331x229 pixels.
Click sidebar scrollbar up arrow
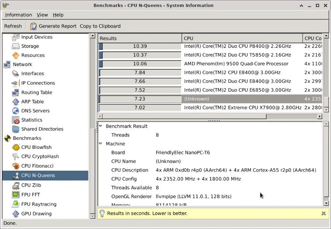[92, 36]
